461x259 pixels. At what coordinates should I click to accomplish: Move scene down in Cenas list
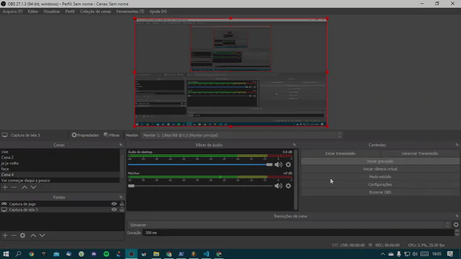pyautogui.click(x=33, y=187)
